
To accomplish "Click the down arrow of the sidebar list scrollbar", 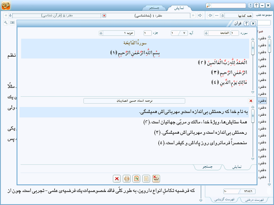I will pyautogui.click(x=269, y=184).
